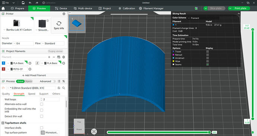257x136 pixels.
Task: Reset the modified process preset orange arrow icon
Action: tap(3, 88)
